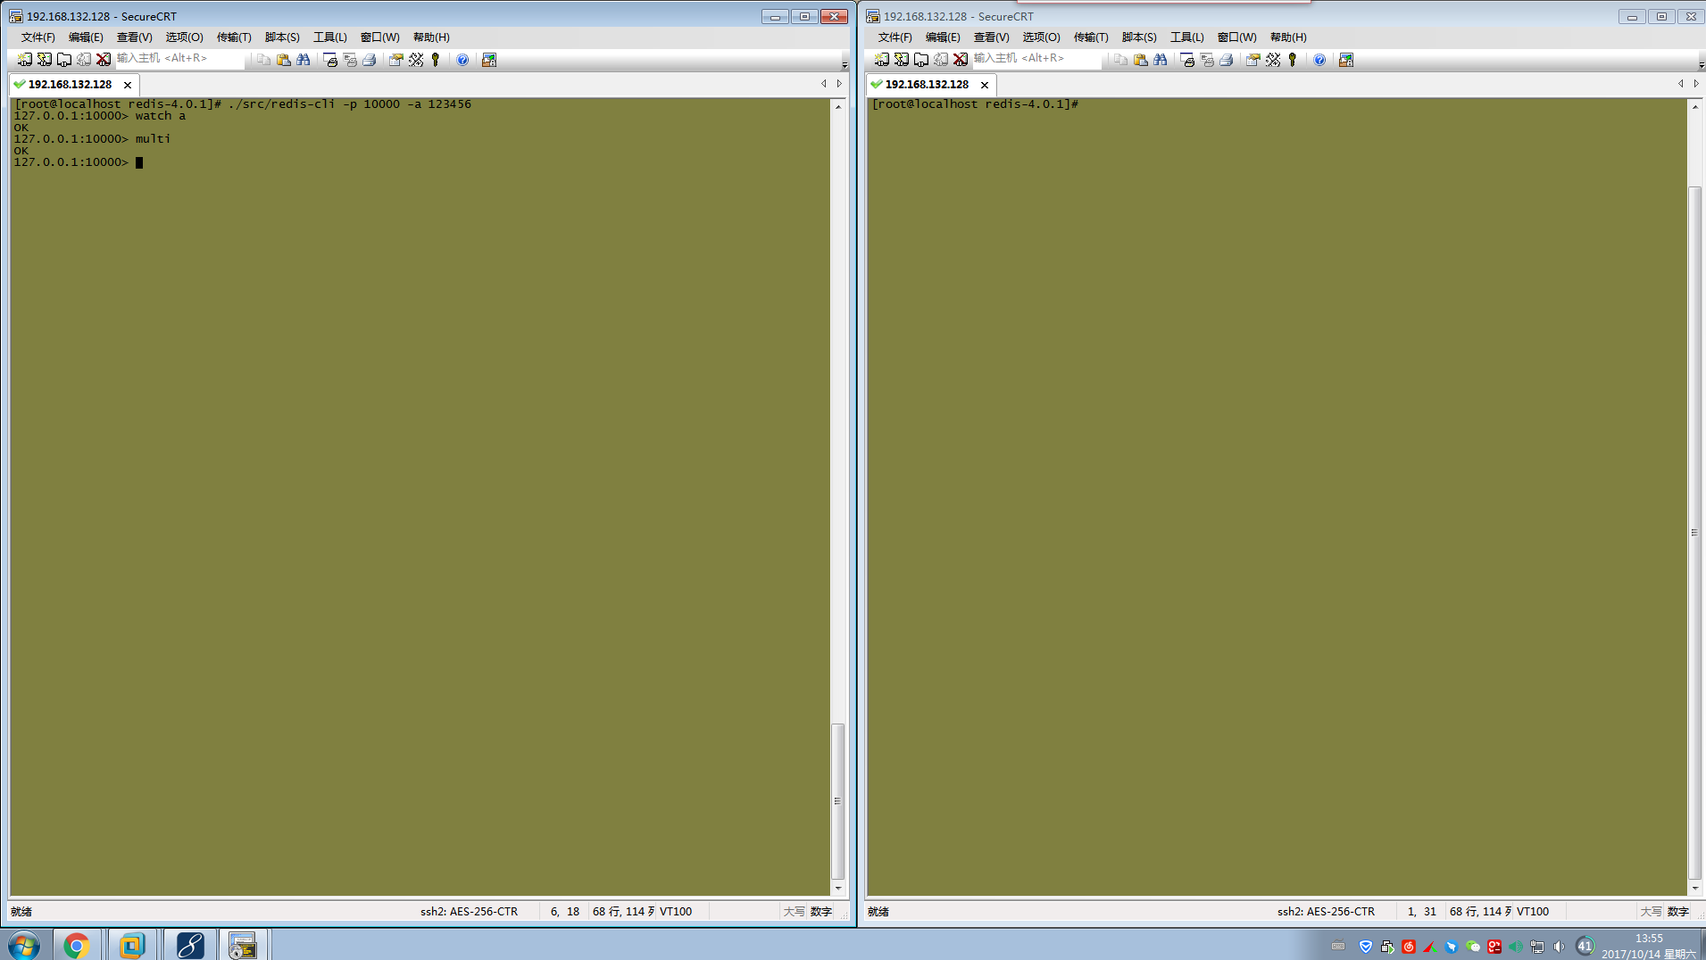Click Connect in Tab icon in left window

point(63,60)
